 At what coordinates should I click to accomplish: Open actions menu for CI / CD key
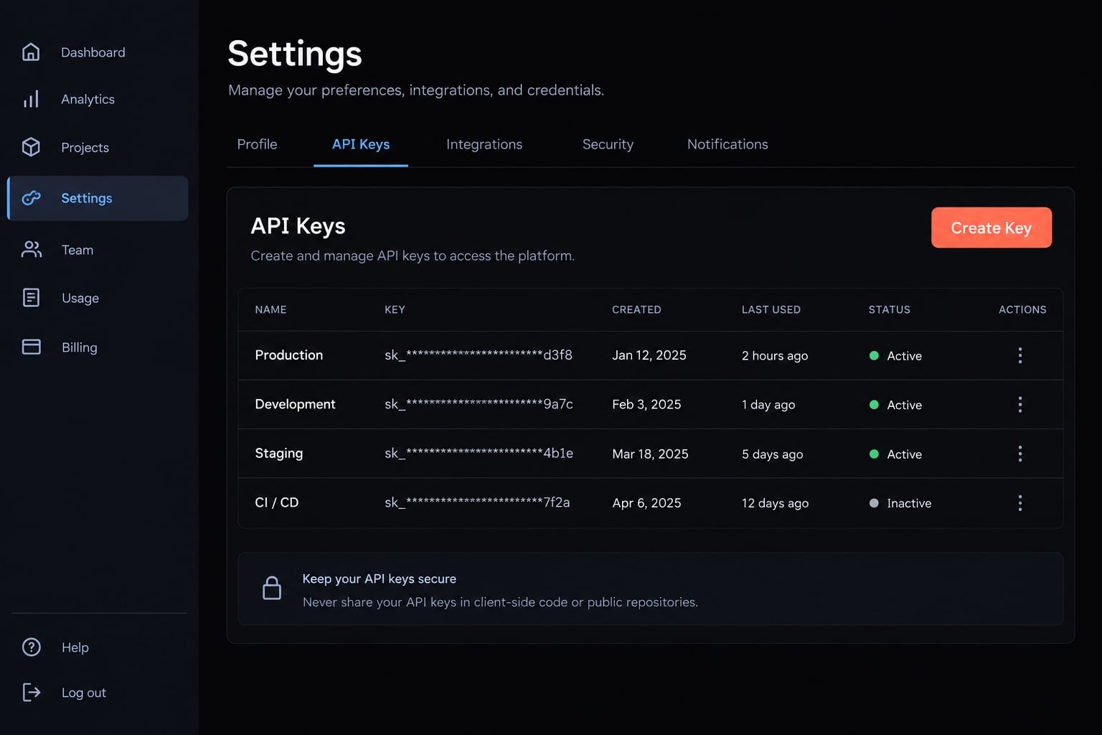[x=1019, y=502]
